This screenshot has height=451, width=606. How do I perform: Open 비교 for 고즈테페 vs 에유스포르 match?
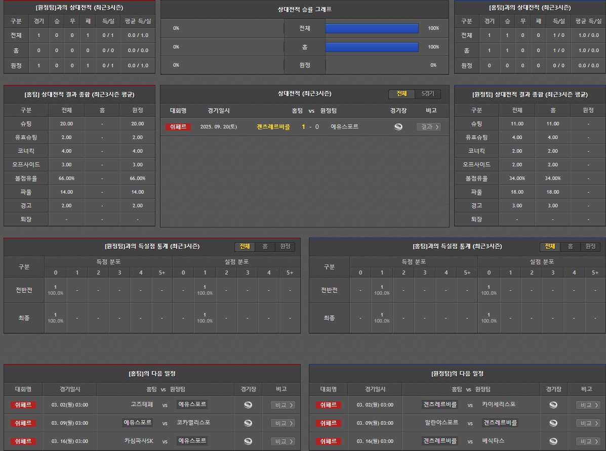282,405
